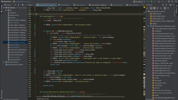
Task: Click the Git update project arrow icon
Action: pos(162,2)
